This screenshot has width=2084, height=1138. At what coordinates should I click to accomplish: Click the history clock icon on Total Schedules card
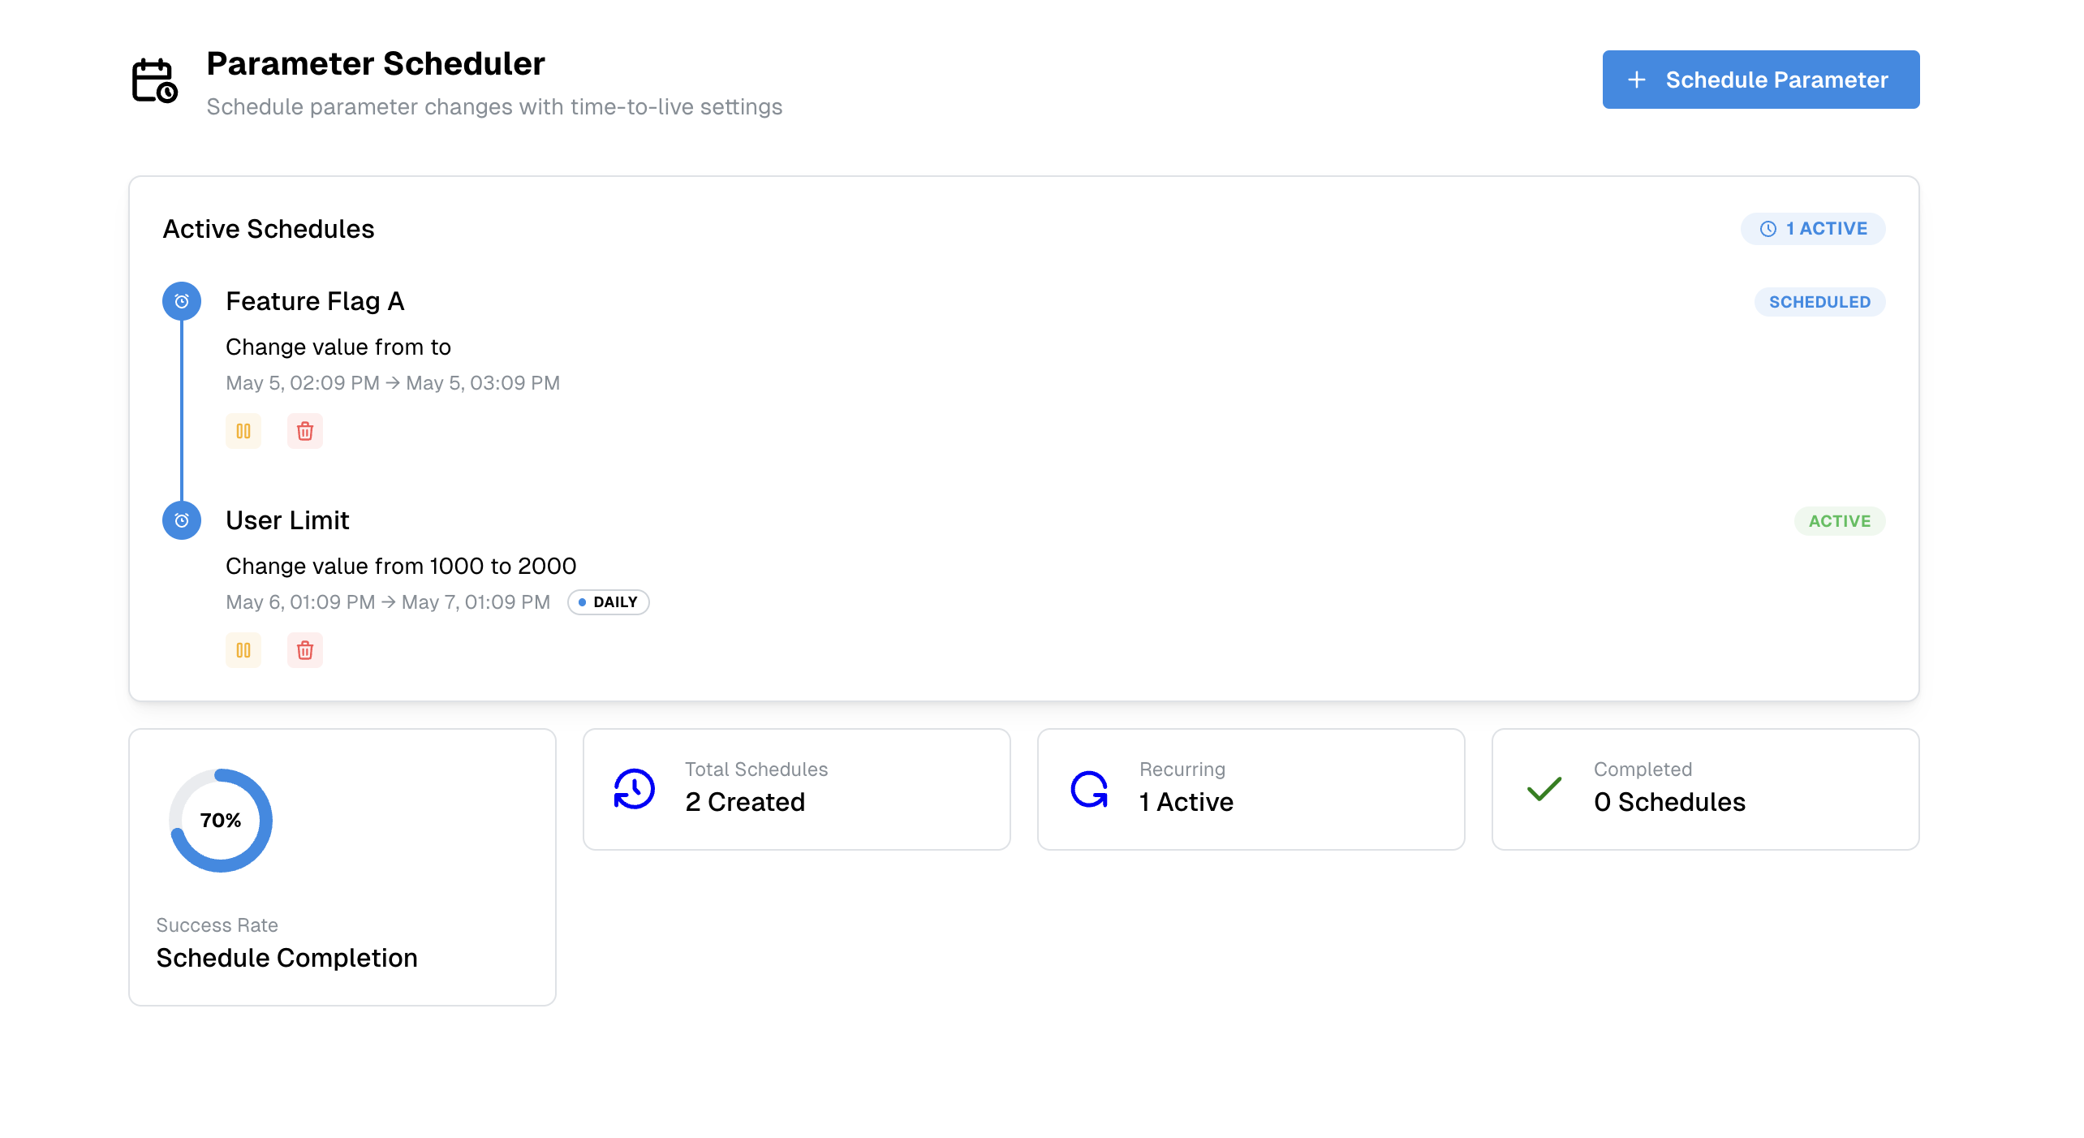pyautogui.click(x=634, y=788)
